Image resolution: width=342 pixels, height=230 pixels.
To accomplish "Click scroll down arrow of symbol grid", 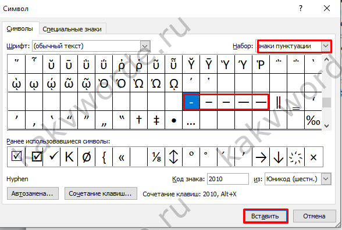I will 326,126.
